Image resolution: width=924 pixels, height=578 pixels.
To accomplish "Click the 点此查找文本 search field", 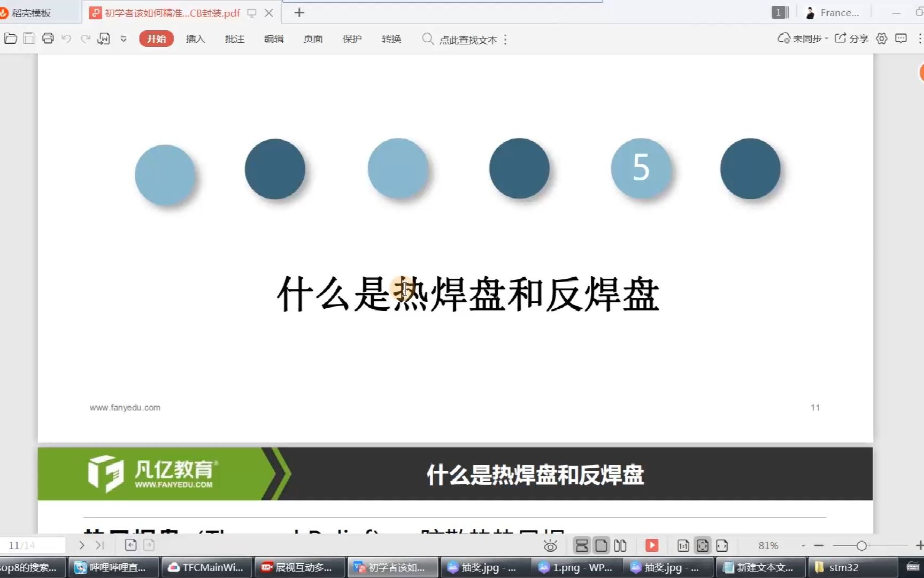I will (x=468, y=40).
